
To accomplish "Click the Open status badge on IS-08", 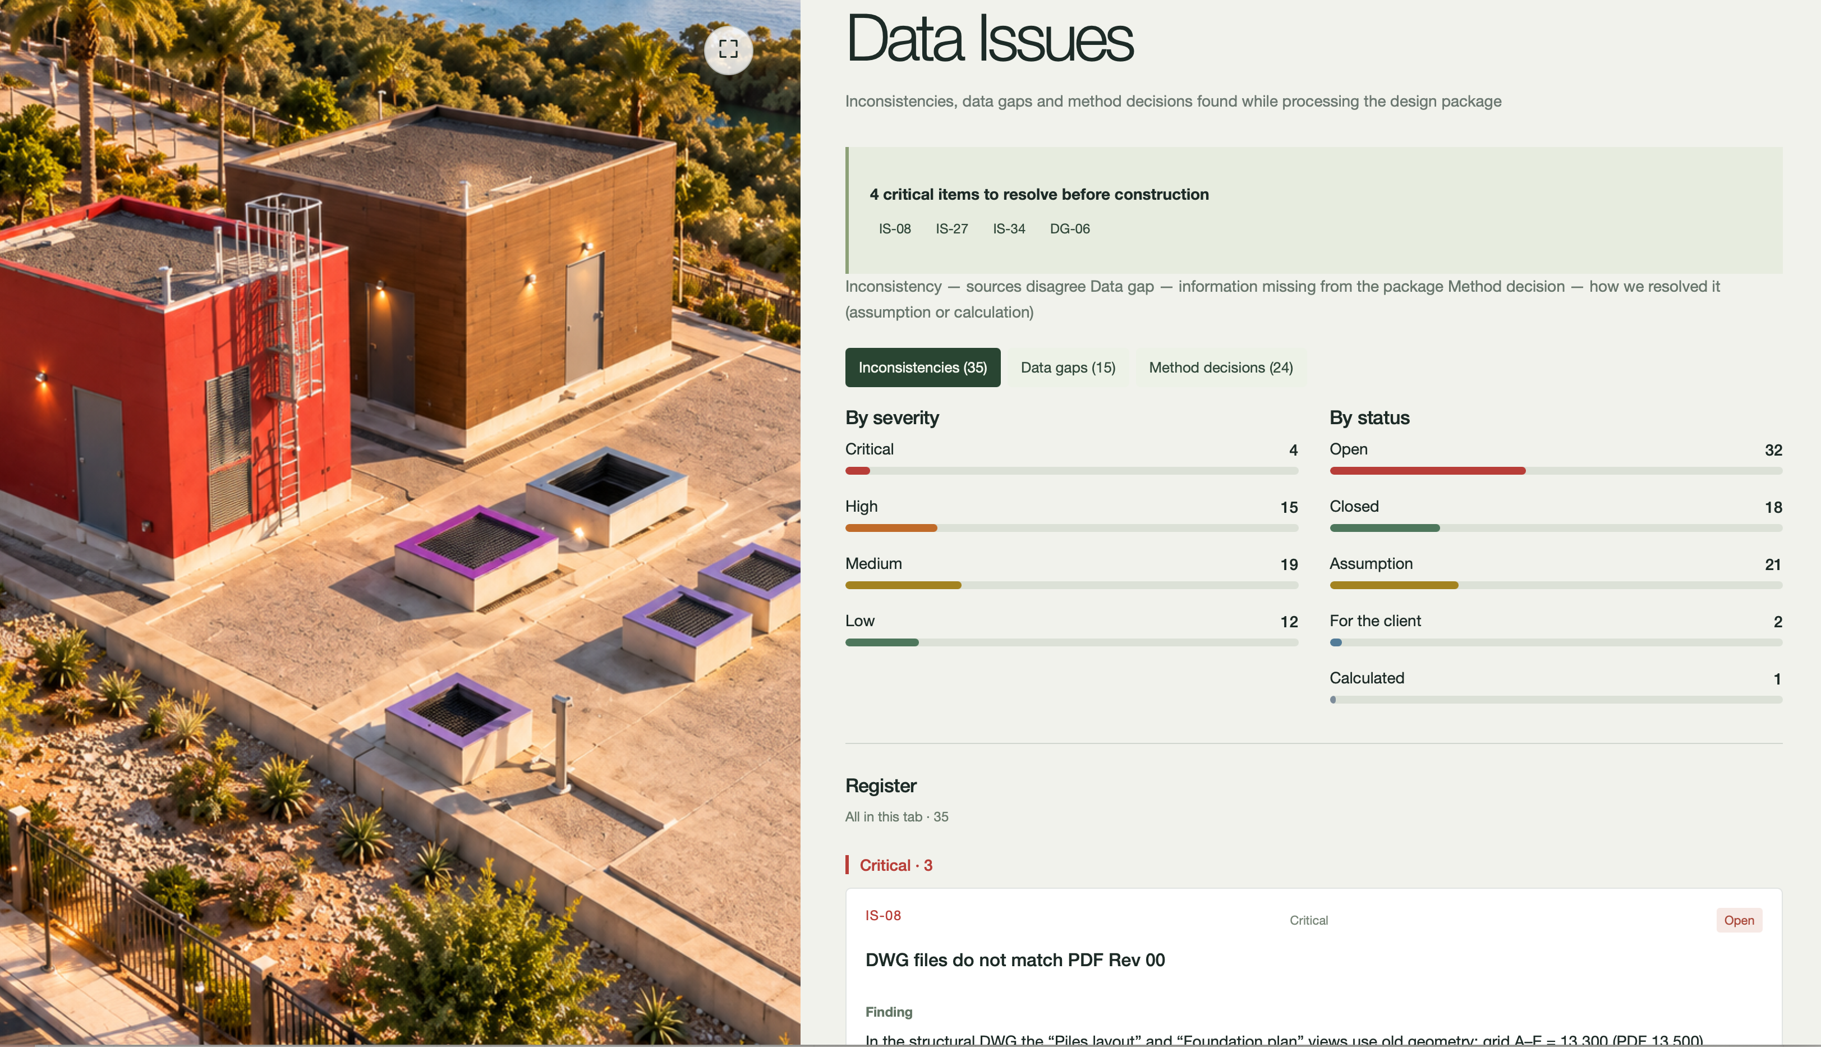I will pos(1739,920).
